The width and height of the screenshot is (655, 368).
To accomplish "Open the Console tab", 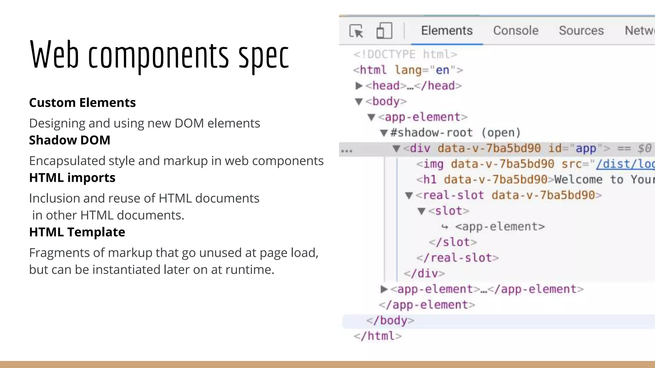I will pyautogui.click(x=516, y=31).
